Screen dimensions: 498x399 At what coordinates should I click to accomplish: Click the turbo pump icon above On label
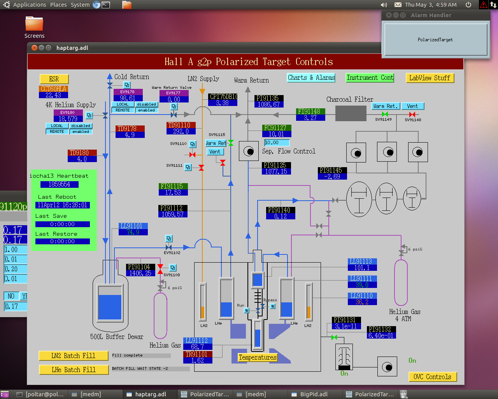tap(344, 357)
